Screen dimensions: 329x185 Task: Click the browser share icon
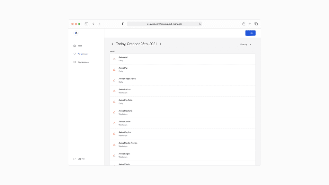244,24
